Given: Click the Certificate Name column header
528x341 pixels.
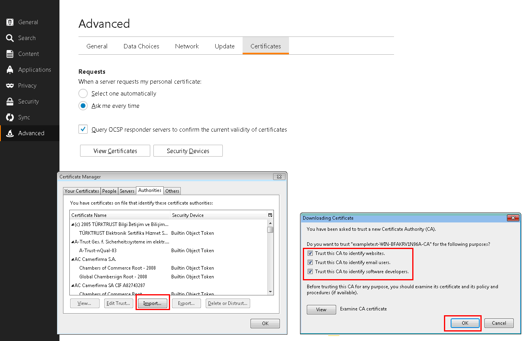Looking at the screenshot, I should click(120, 215).
